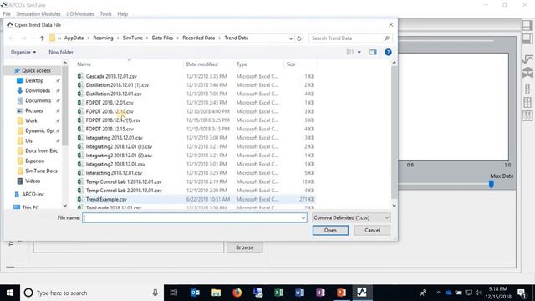Image resolution: width=535 pixels, height=301 pixels.
Task: Expand the address path history dropdown
Action: tap(290, 38)
